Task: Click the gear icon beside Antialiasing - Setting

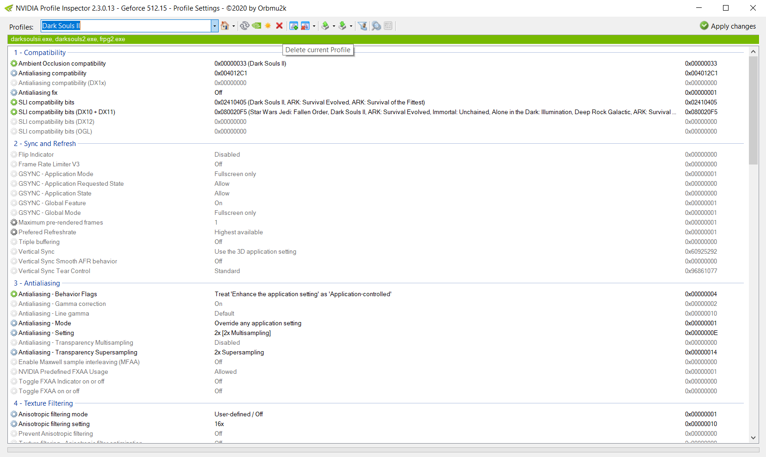Action: tap(14, 333)
